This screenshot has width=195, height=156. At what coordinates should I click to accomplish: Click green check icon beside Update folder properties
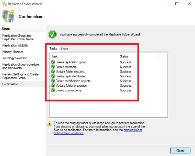pos(53,85)
